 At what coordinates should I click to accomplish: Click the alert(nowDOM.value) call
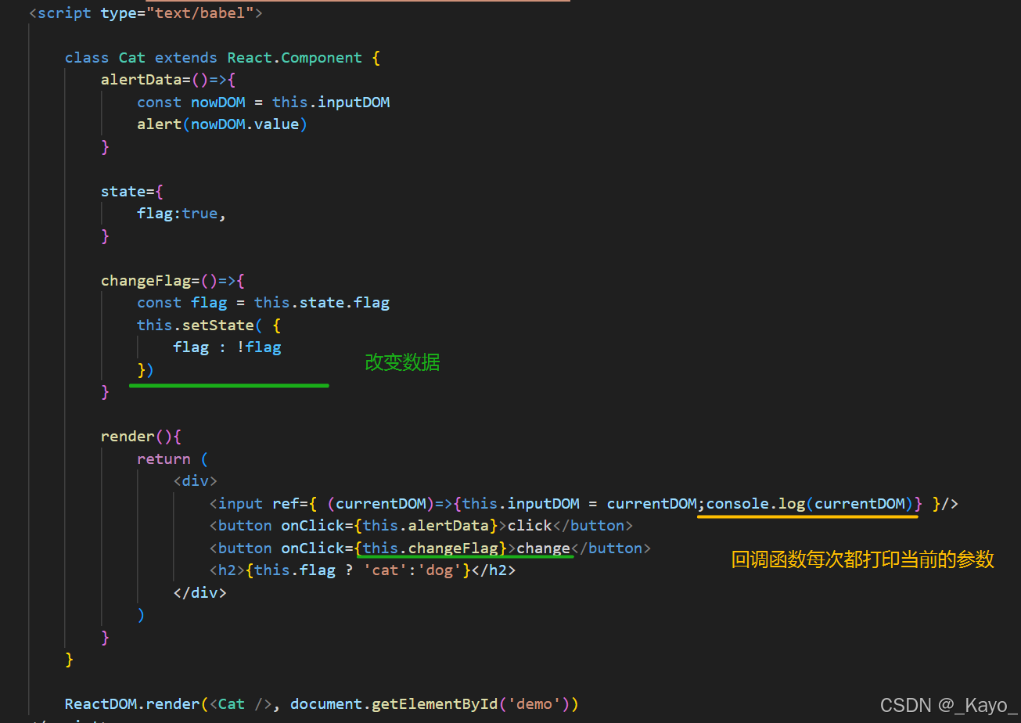click(x=223, y=124)
